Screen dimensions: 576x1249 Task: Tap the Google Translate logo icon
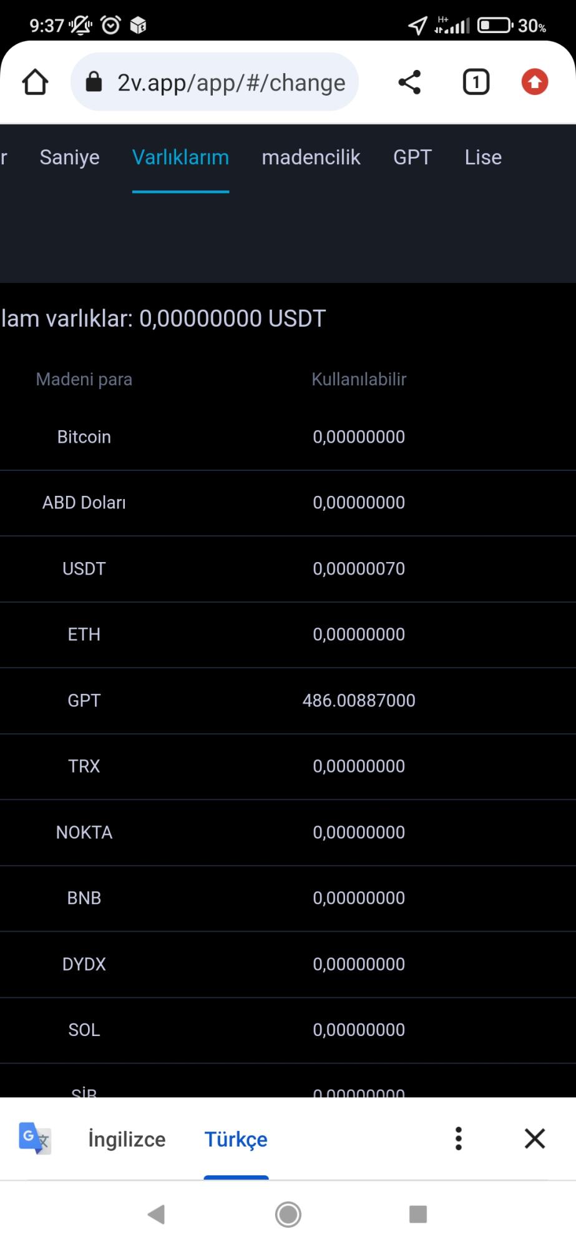coord(34,1138)
